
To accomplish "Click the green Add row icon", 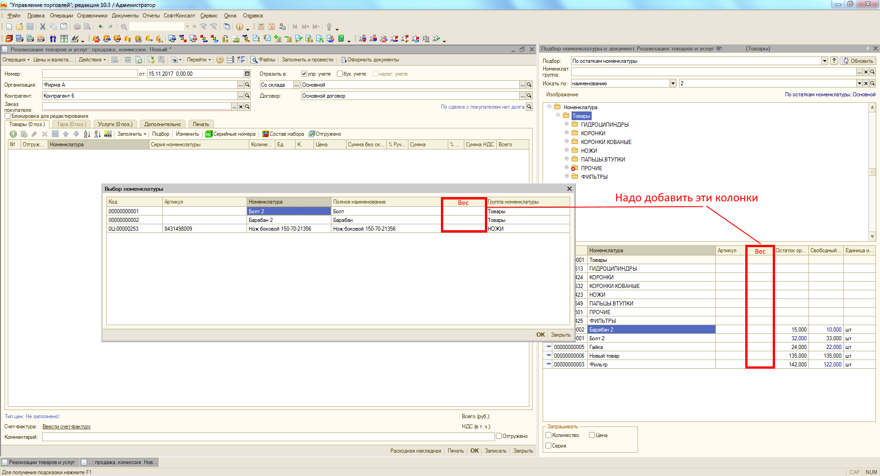I will [13, 134].
